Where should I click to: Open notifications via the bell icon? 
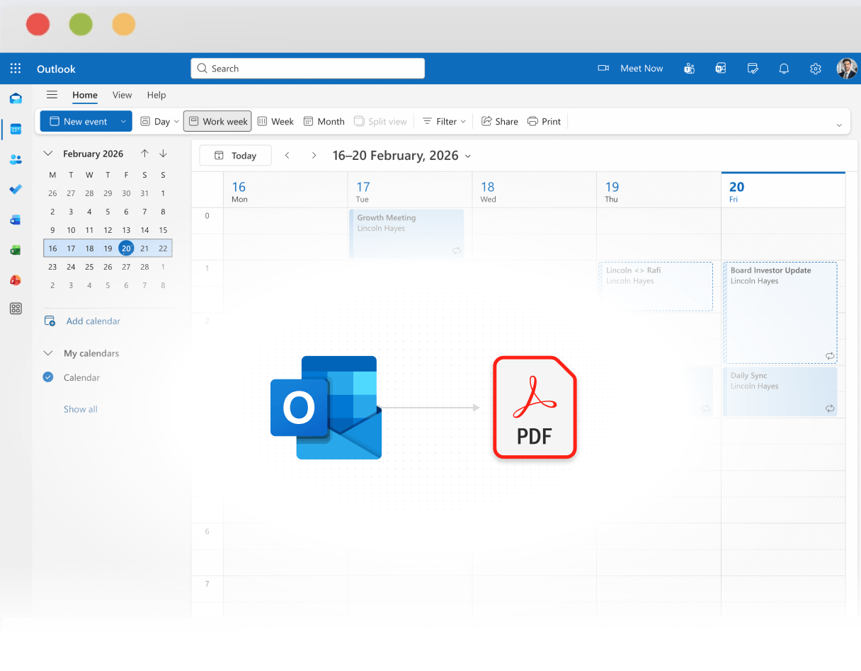[x=784, y=68]
